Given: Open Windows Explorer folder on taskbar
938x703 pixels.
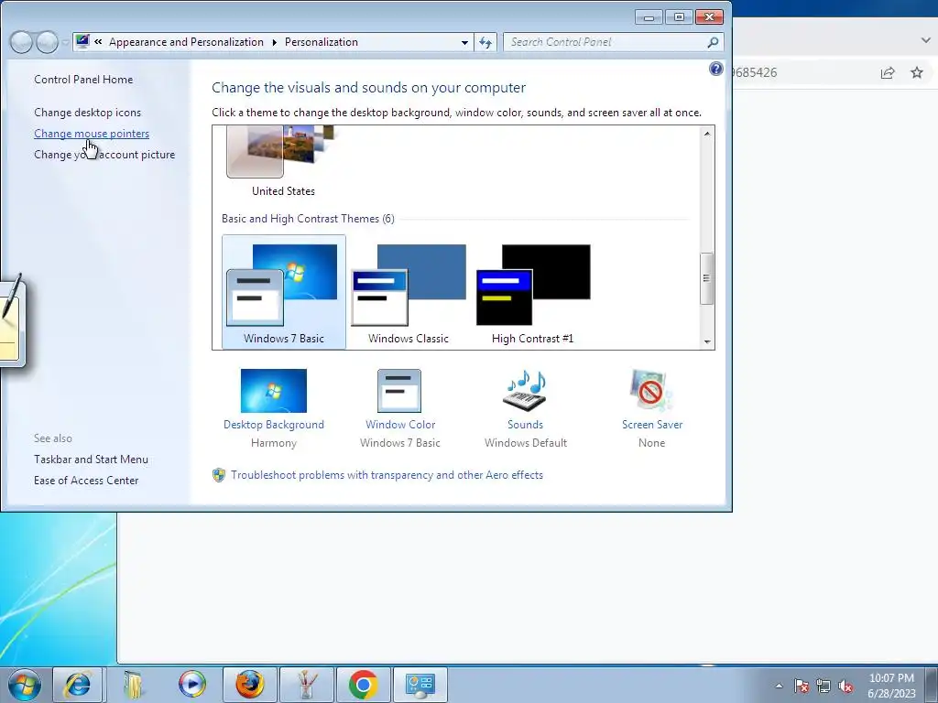Looking at the screenshot, I should point(134,685).
